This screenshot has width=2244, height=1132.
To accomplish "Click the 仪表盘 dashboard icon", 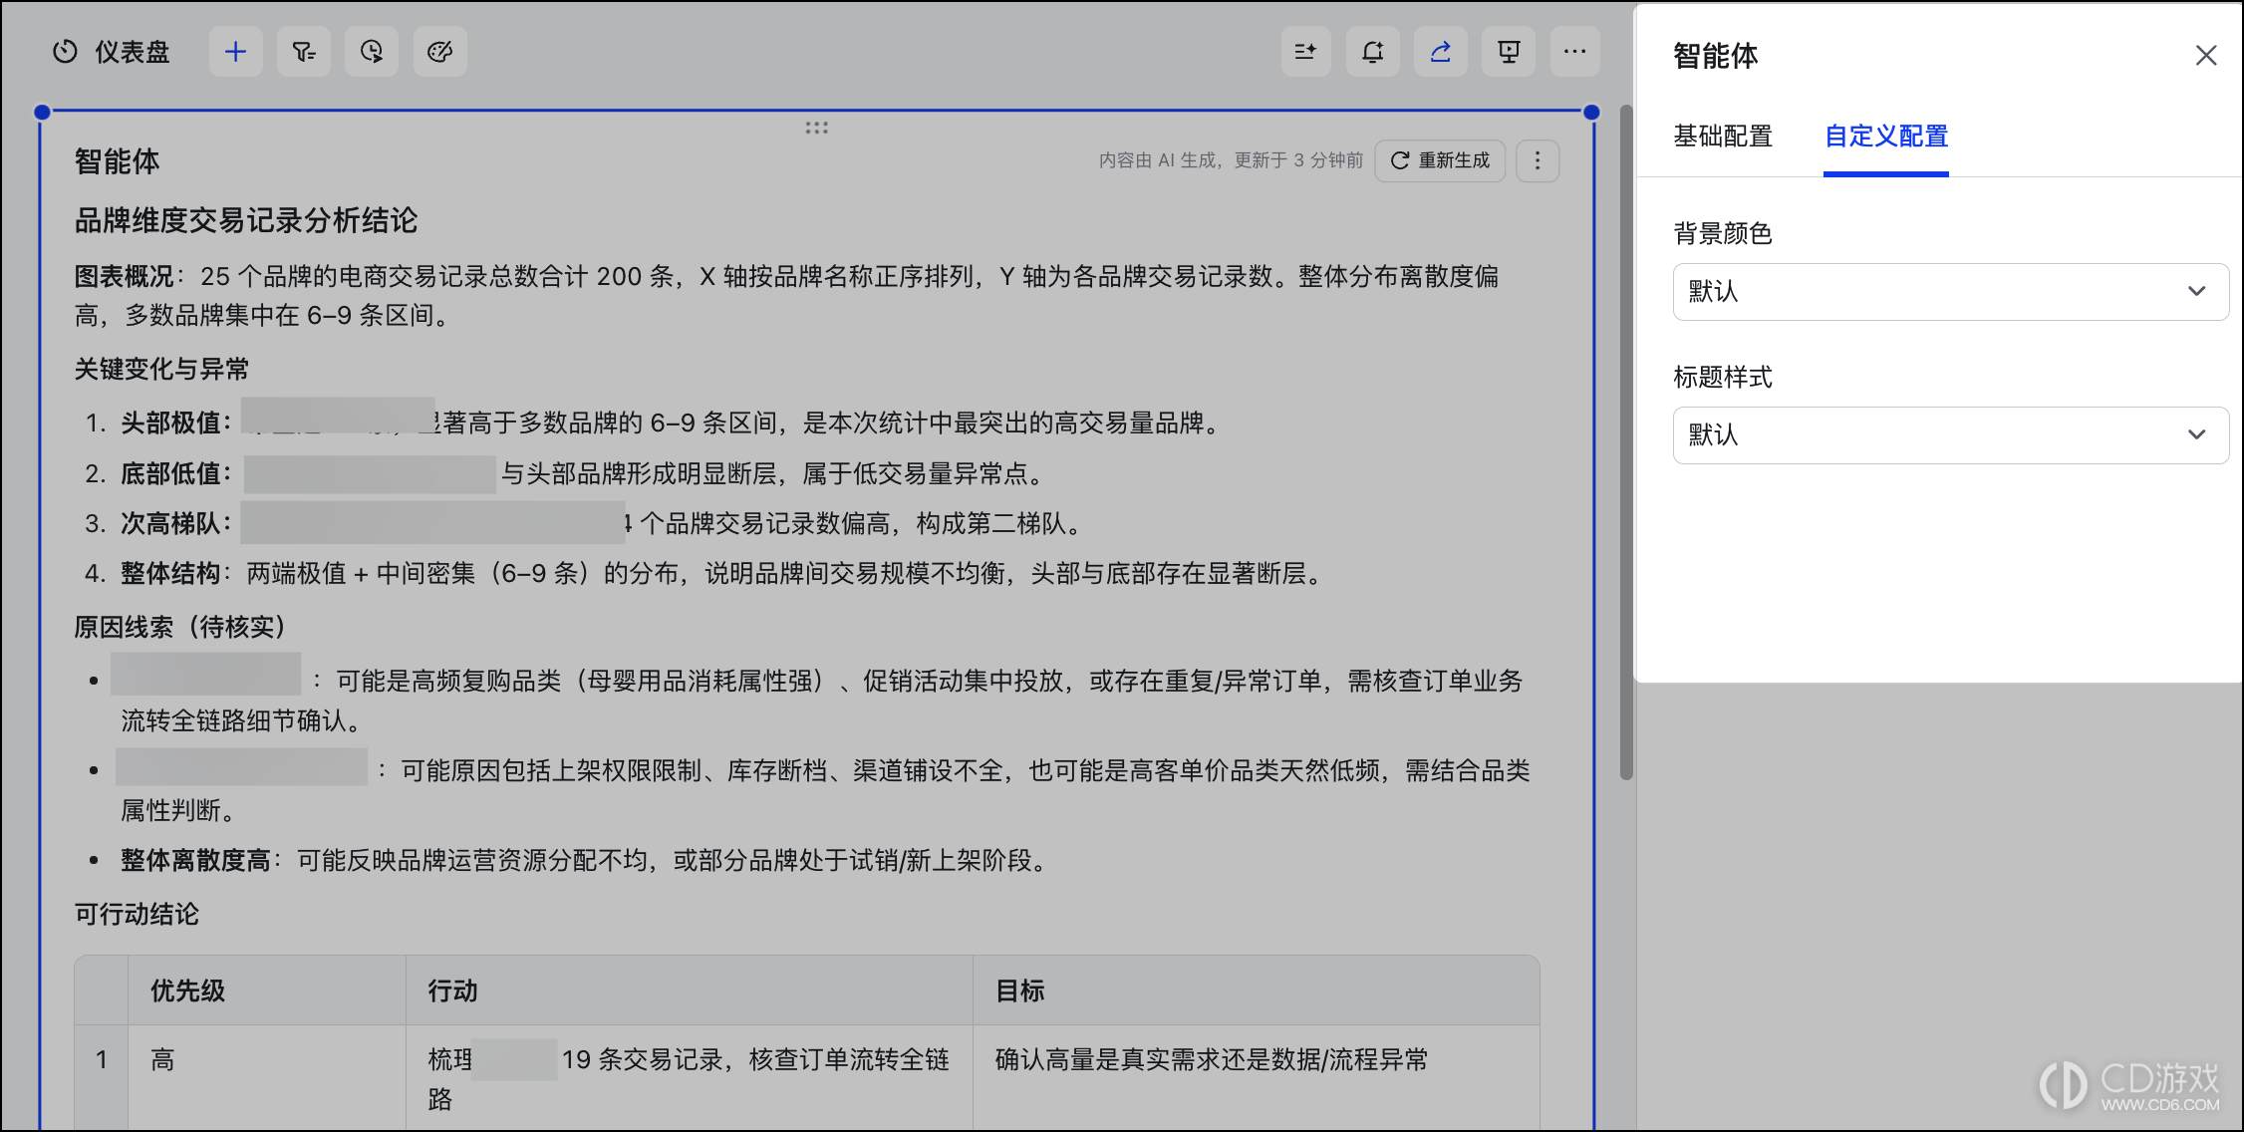I will pos(65,52).
